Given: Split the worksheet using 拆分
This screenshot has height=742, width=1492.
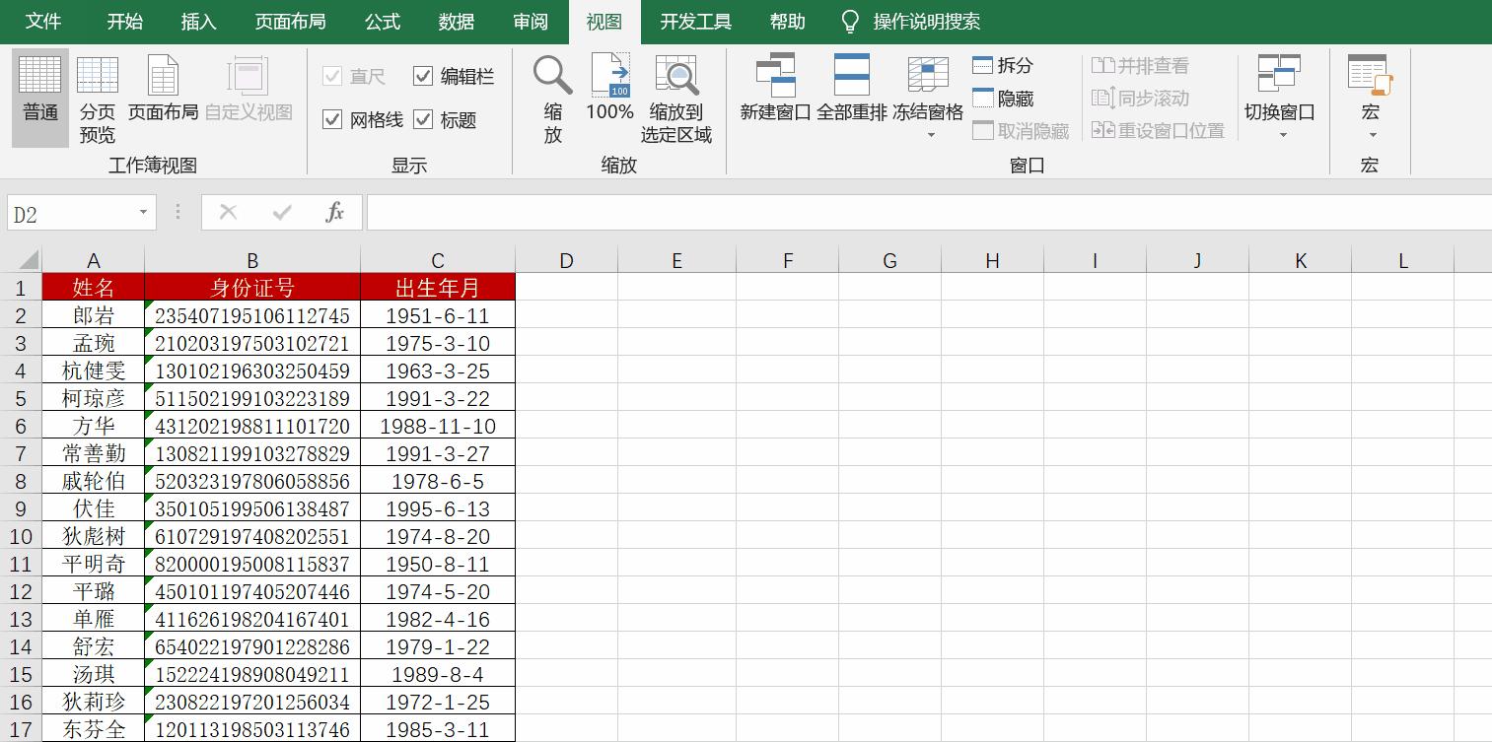Looking at the screenshot, I should (x=1005, y=65).
